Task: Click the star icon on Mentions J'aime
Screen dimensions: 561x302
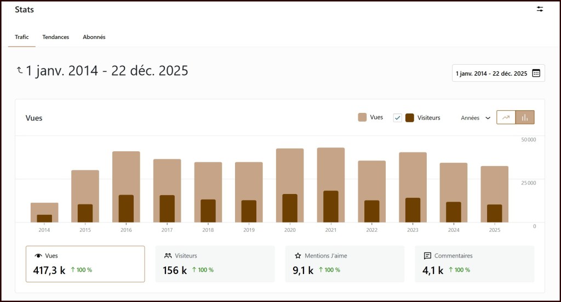Action: [298, 256]
